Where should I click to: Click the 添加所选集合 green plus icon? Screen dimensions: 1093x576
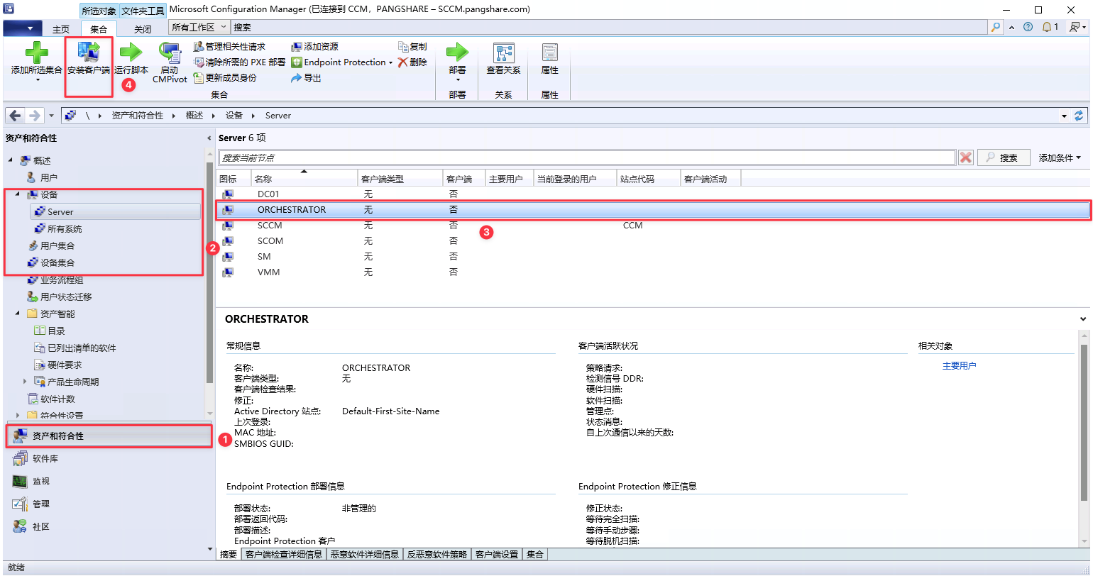click(36, 52)
